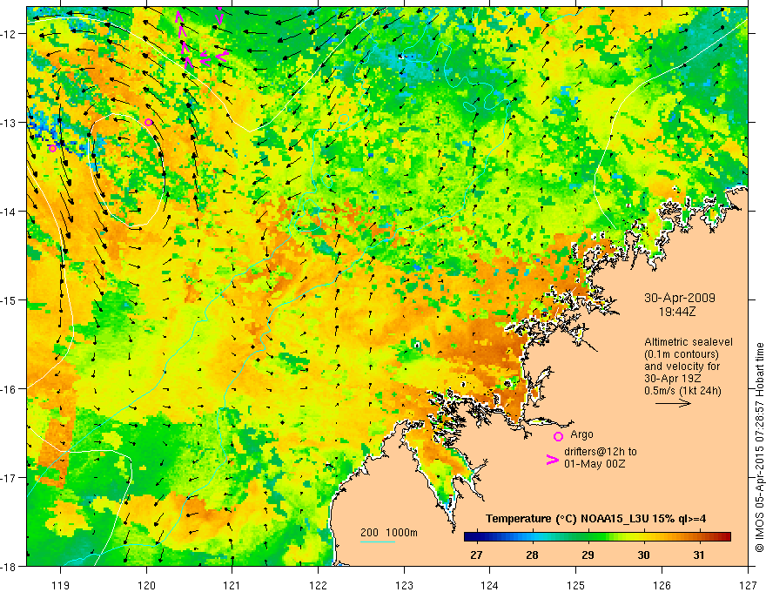Click the velocity scale arrow in legend
Image resolution: width=766 pixels, height=592 pixels.
pos(673,403)
